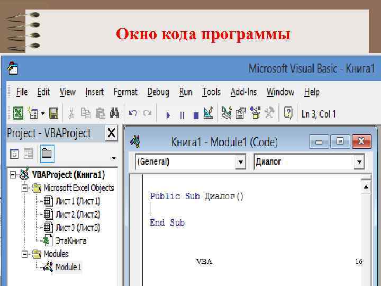The width and height of the screenshot is (381, 286).
Task: Click the Find binoculars icon
Action: click(114, 113)
